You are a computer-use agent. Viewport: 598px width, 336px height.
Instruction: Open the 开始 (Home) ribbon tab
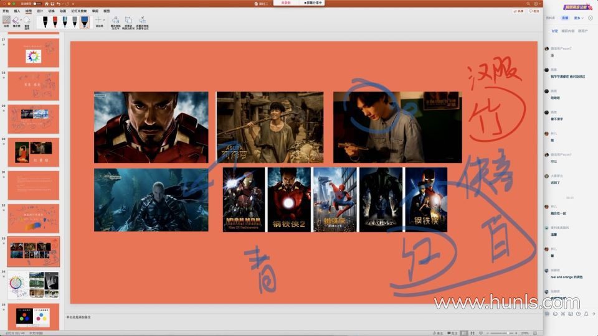click(x=6, y=11)
